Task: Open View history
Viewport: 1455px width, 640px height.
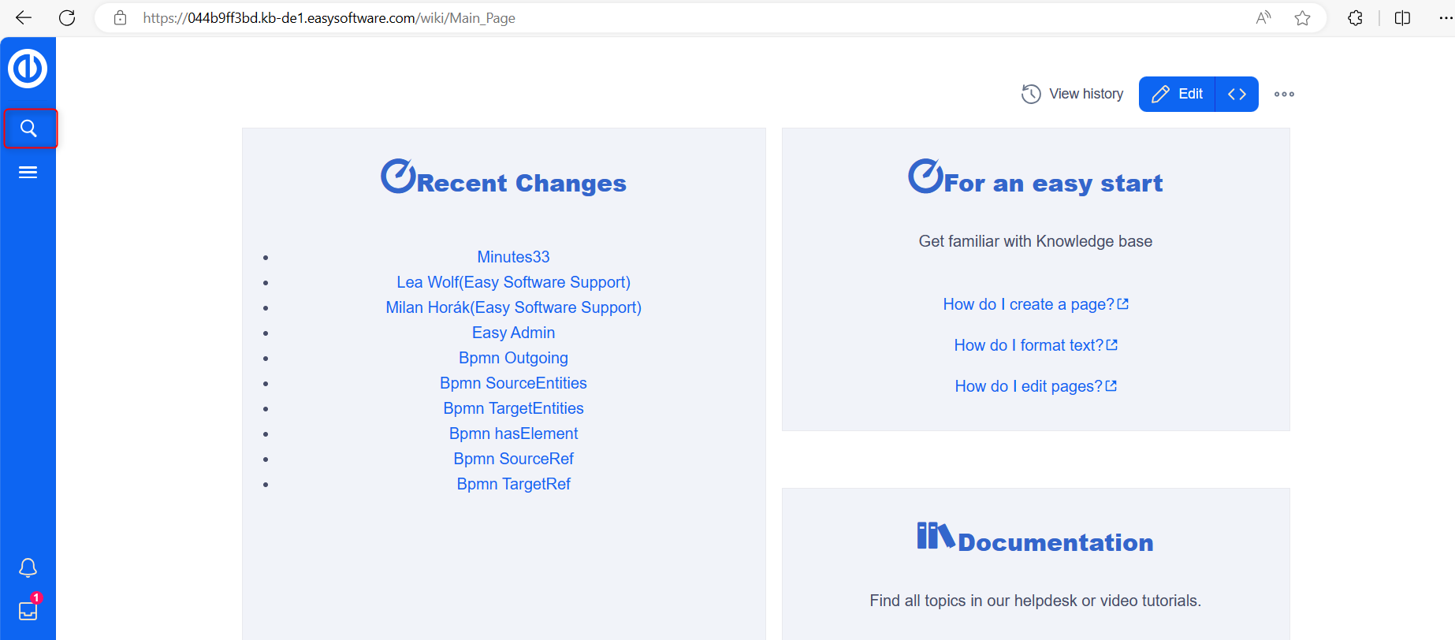Action: [1073, 95]
